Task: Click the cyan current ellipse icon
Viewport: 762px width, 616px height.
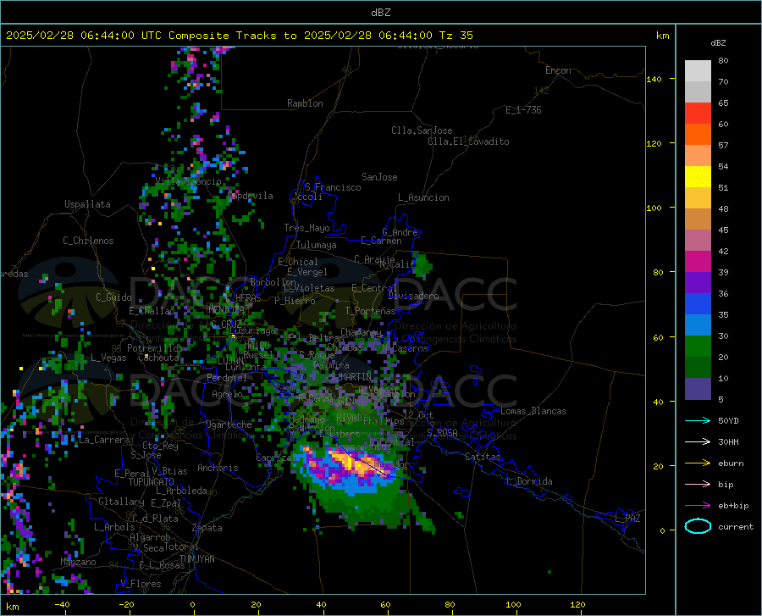Action: 698,526
